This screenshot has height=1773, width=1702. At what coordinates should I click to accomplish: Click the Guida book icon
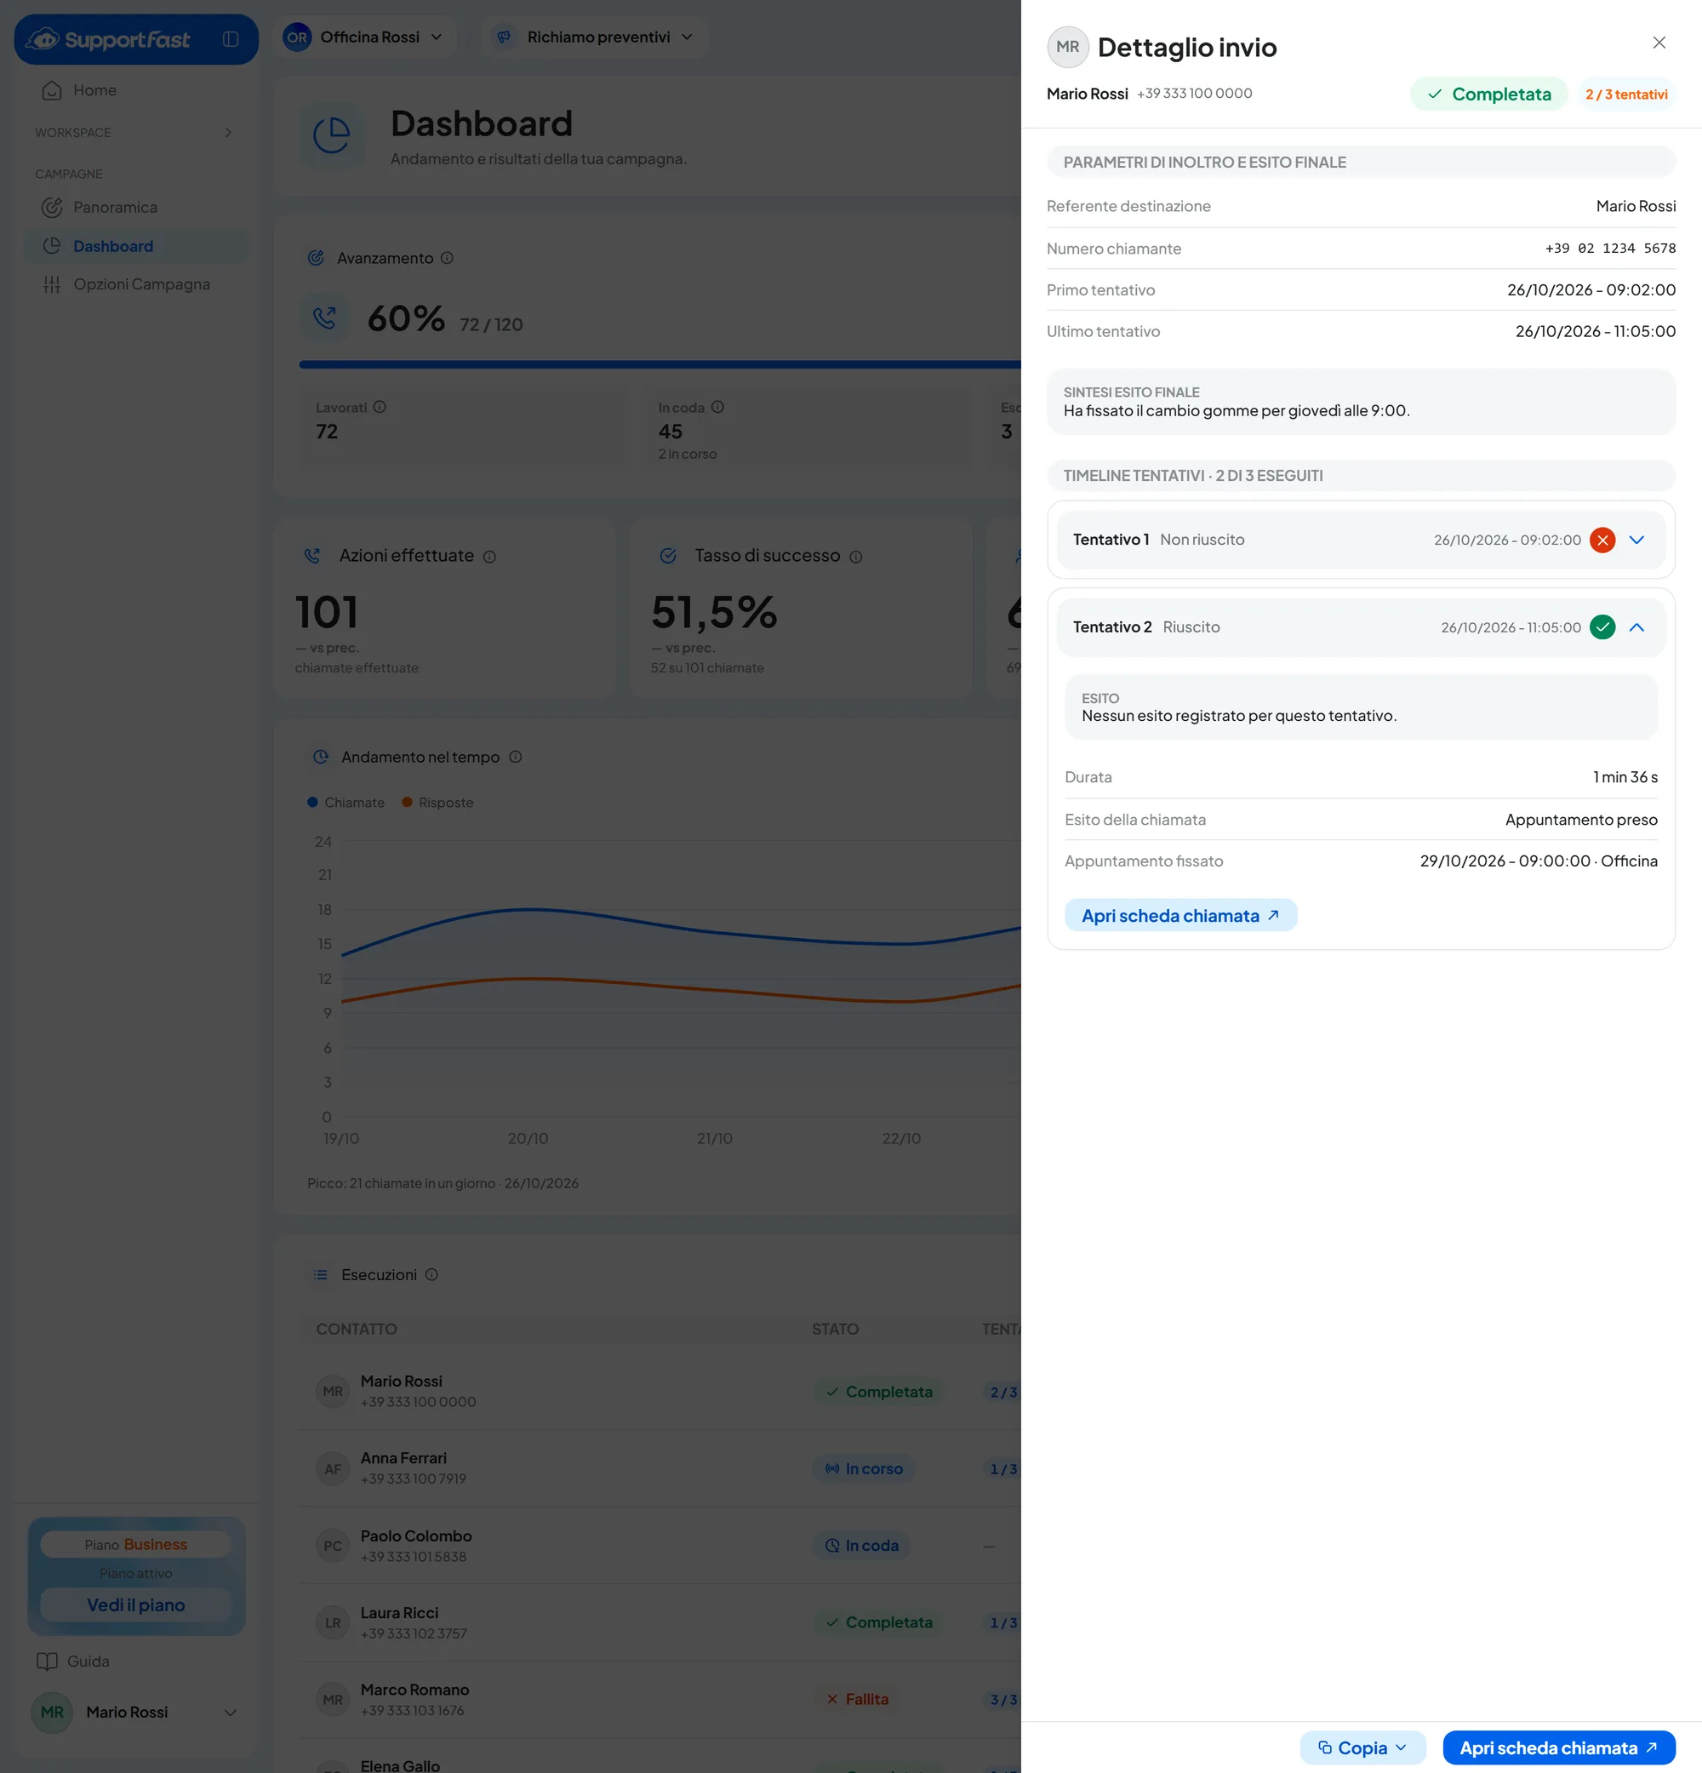coord(47,1661)
